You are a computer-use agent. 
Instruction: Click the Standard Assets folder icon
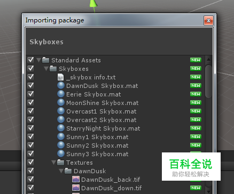[46, 60]
